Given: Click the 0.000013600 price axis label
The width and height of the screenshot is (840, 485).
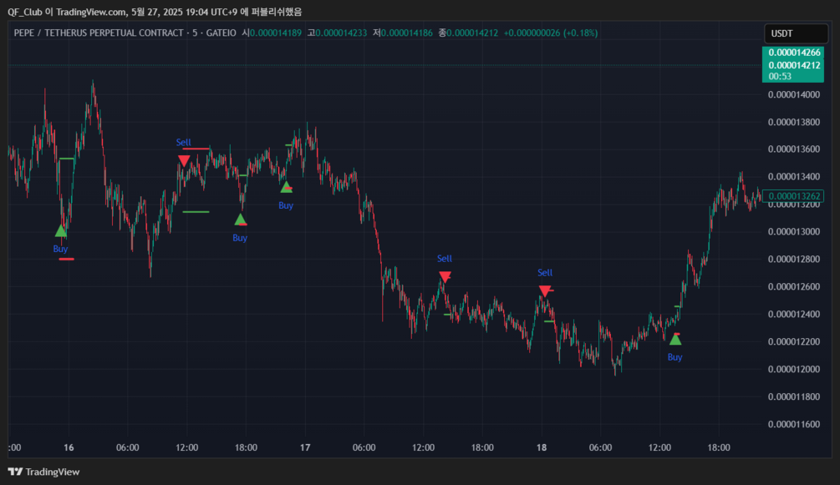Looking at the screenshot, I should [x=793, y=149].
